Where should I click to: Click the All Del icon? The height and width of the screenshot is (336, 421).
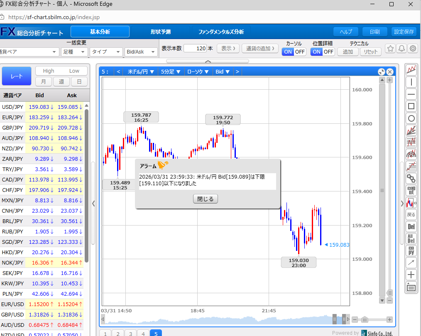click(411, 239)
